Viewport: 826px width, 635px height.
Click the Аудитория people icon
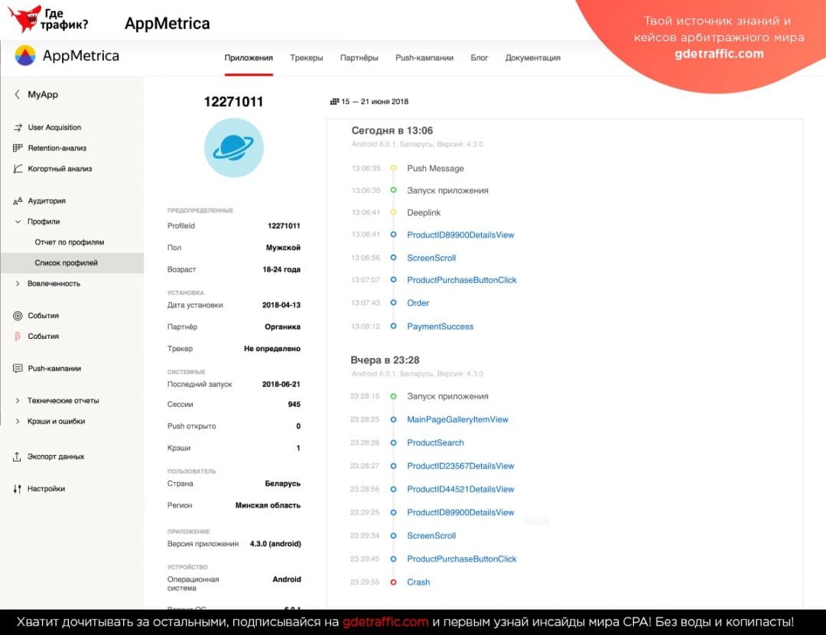(x=18, y=201)
